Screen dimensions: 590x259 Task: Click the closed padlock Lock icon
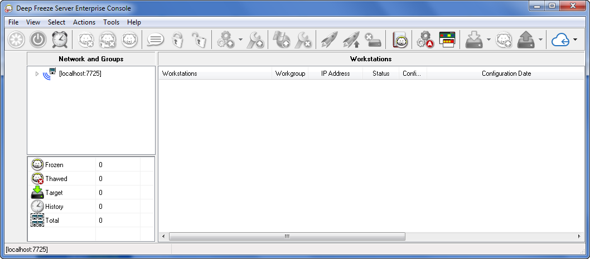coord(177,39)
